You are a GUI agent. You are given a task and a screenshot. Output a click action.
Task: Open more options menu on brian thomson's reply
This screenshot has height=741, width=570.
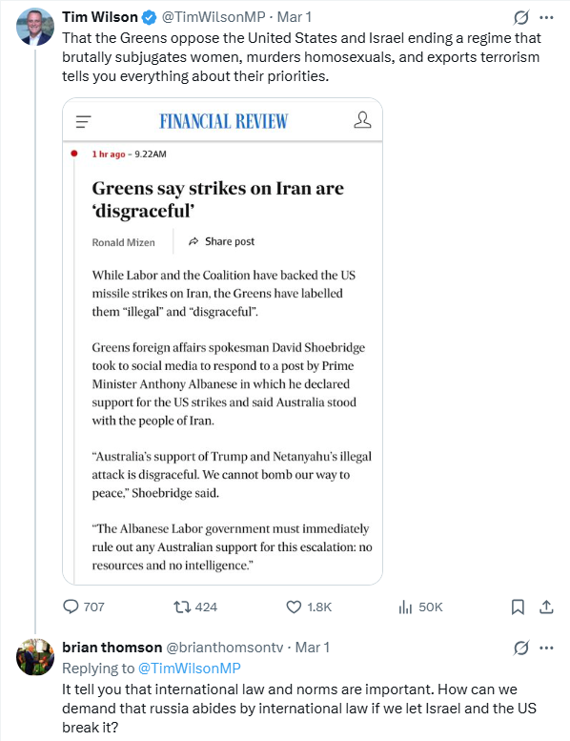click(x=546, y=648)
